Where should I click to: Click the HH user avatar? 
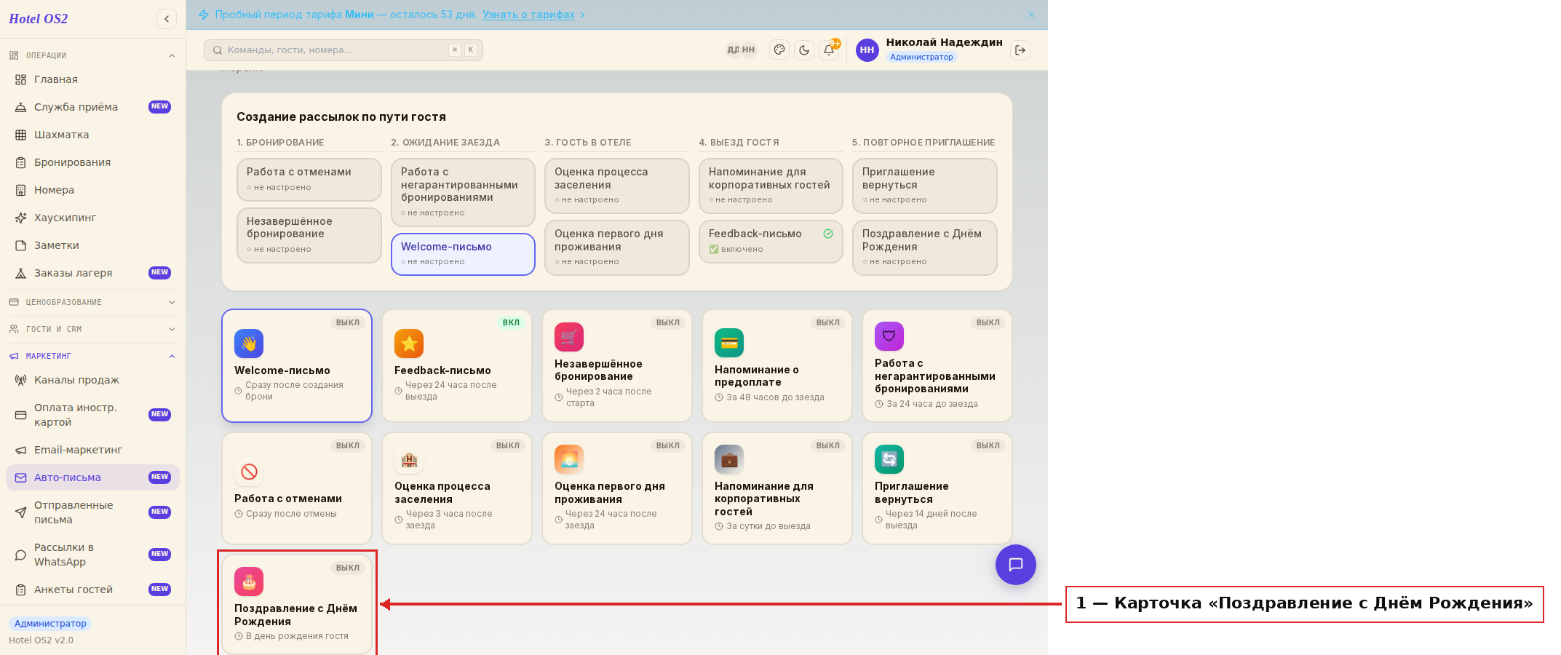coord(867,50)
